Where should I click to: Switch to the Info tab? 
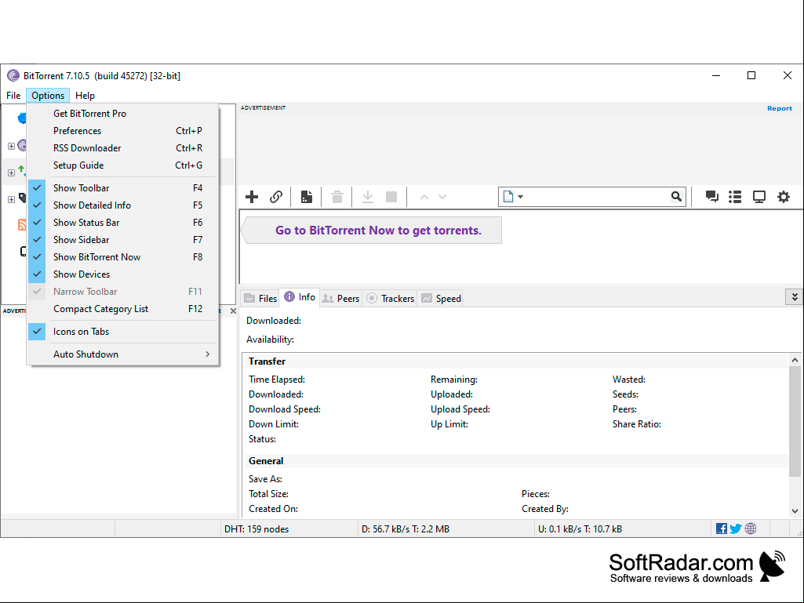click(x=300, y=297)
